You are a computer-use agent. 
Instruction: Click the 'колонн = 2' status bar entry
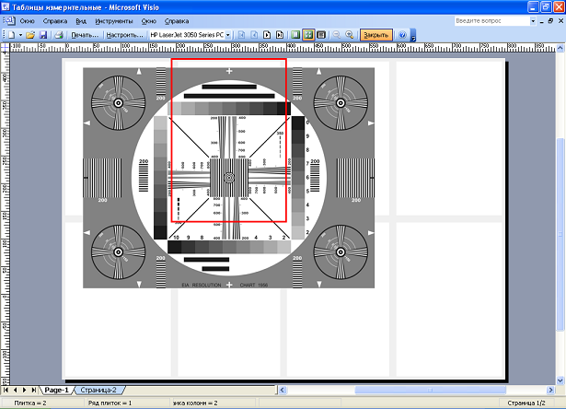[195, 403]
